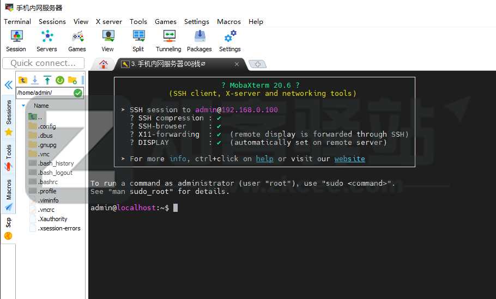Viewport: 496px width, 299px height.
Task: Click the terminal prompt cursor
Action: (176, 208)
